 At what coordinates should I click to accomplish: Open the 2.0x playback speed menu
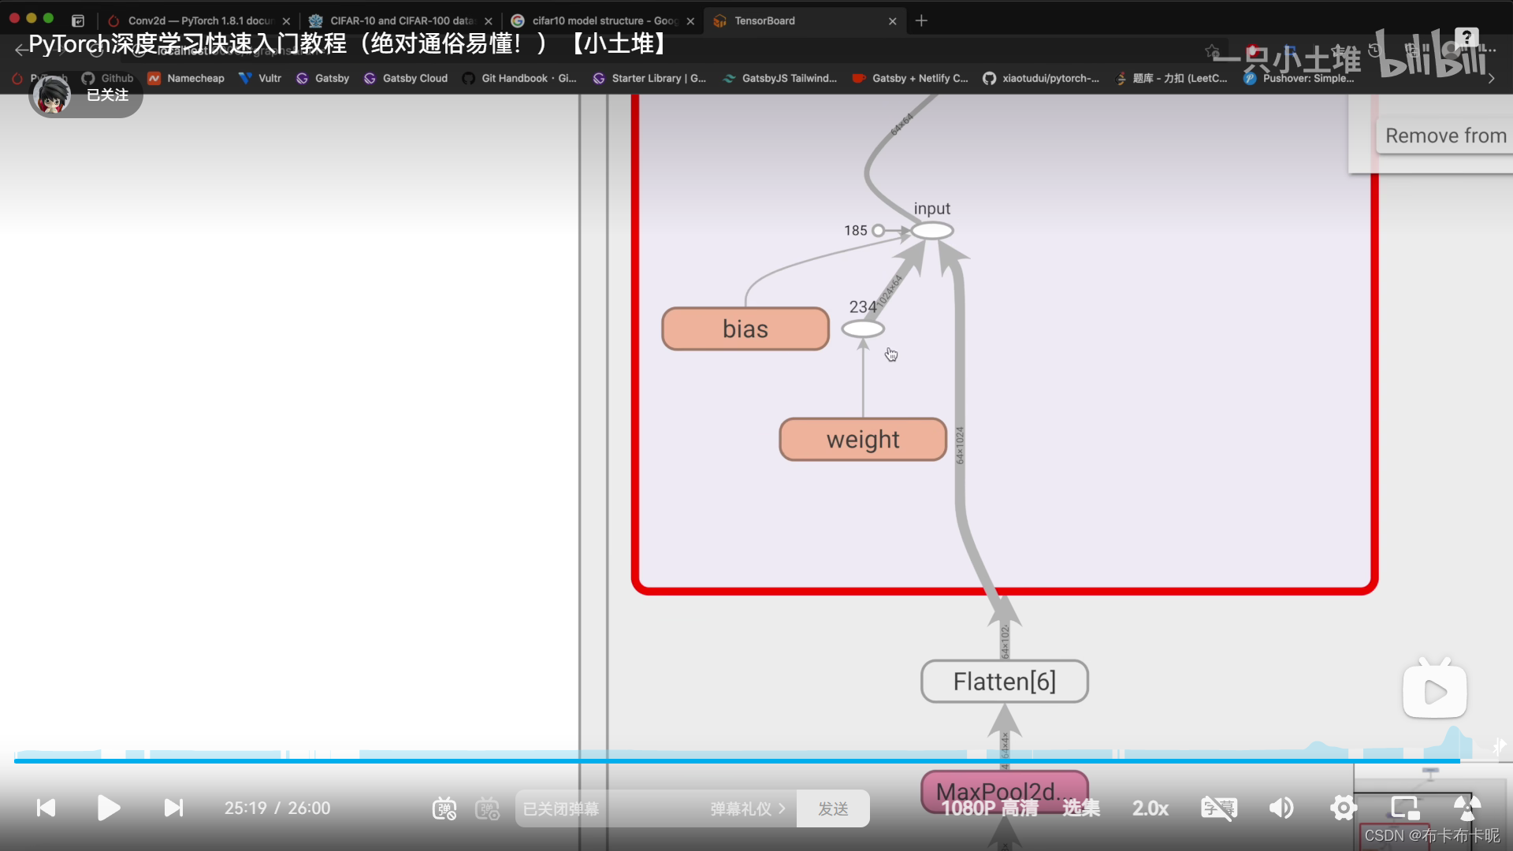click(x=1151, y=808)
